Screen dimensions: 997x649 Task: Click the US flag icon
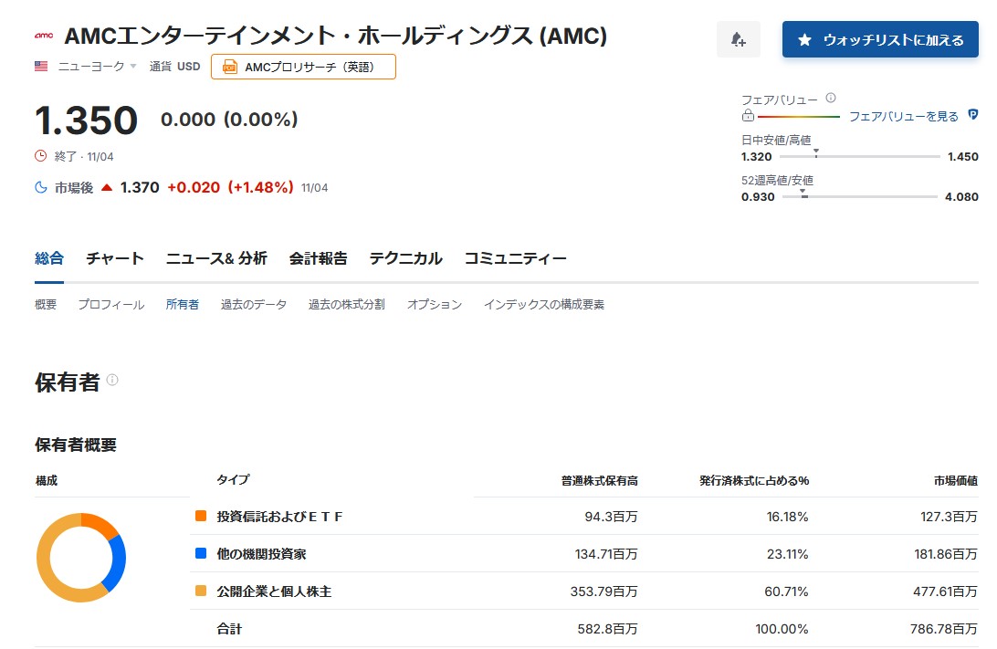click(41, 67)
